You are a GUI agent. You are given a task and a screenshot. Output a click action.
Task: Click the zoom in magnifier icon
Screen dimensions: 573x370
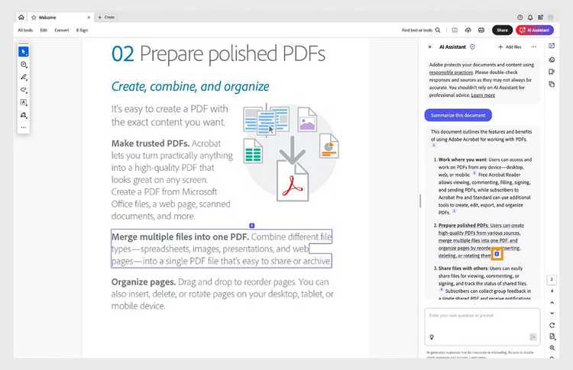[552, 348]
